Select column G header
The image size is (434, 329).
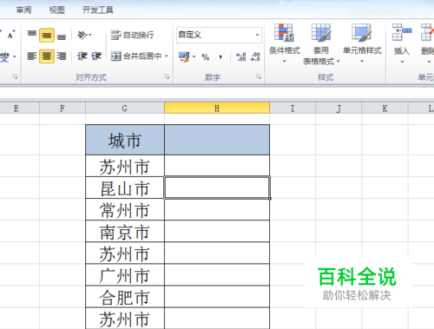(125, 109)
